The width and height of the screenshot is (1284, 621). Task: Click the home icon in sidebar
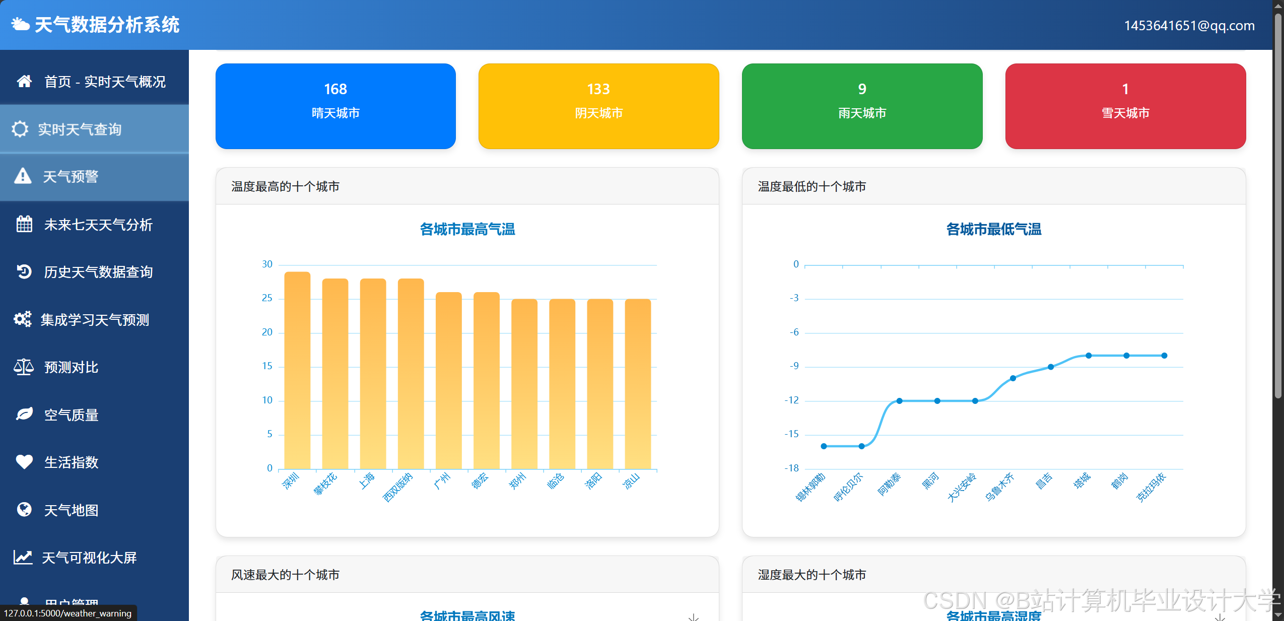click(24, 81)
